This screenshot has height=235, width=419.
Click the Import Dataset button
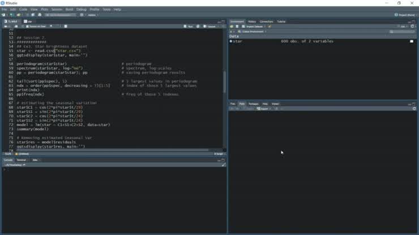[253, 27]
